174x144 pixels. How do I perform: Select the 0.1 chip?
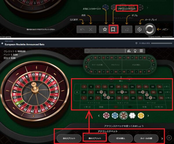click(x=106, y=116)
